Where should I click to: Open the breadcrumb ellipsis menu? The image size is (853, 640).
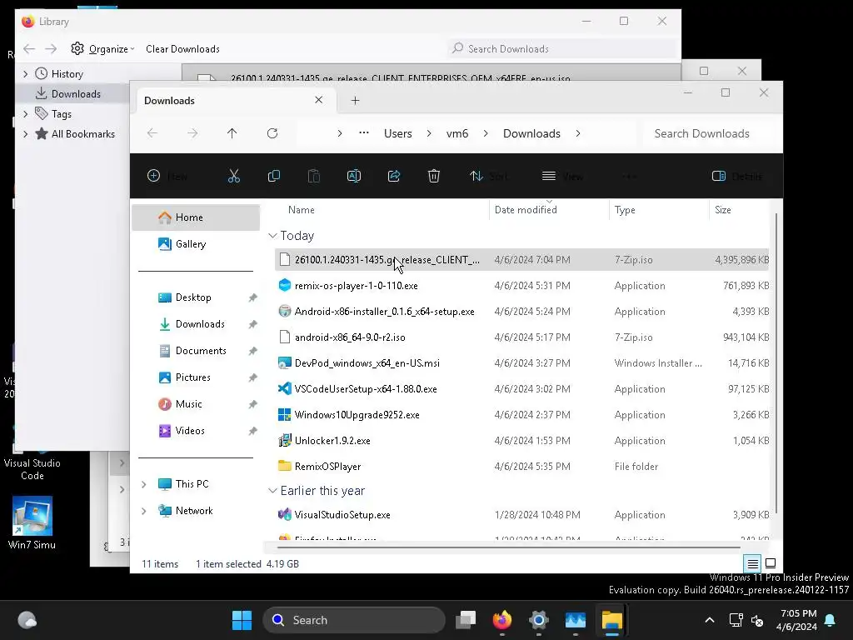point(364,132)
